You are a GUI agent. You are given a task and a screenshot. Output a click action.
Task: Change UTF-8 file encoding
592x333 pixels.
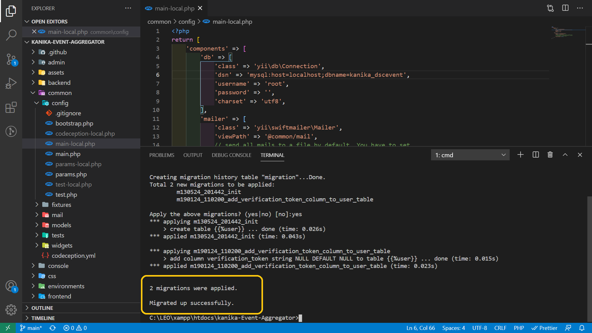pyautogui.click(x=480, y=328)
